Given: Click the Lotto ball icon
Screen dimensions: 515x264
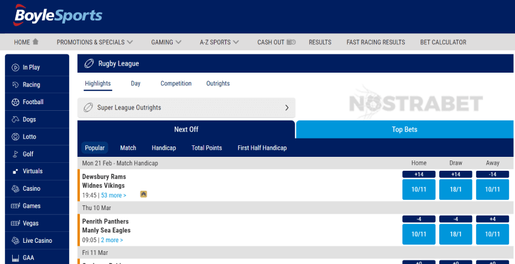Looking at the screenshot, I should pos(15,137).
